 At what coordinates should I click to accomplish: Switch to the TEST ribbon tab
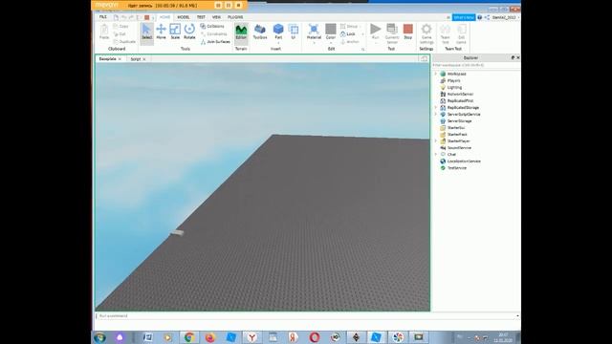pos(201,17)
